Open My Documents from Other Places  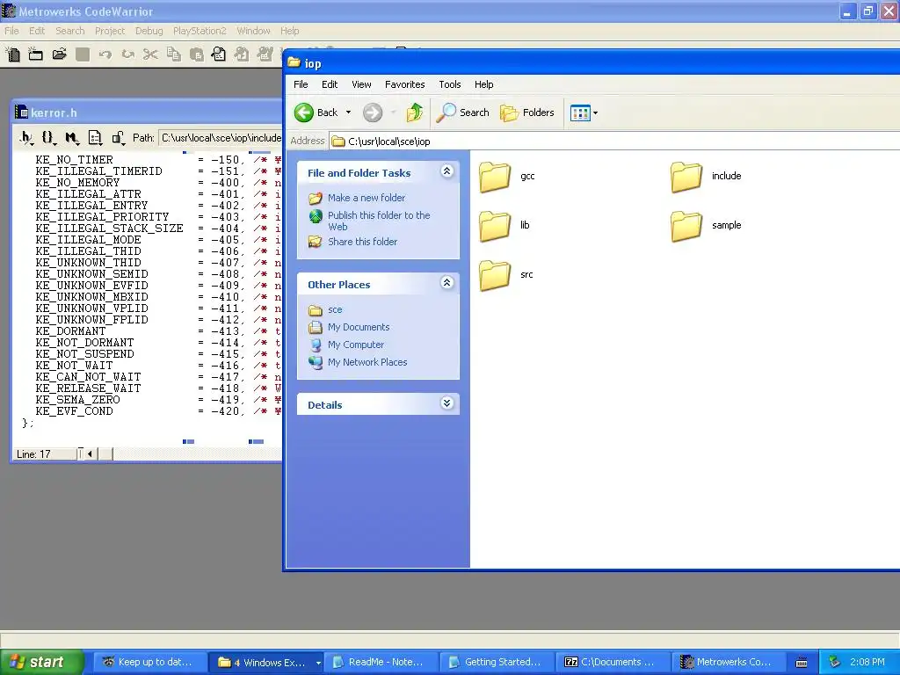pos(359,327)
